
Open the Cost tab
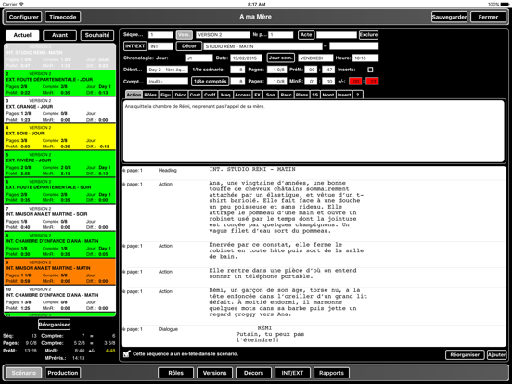point(195,95)
